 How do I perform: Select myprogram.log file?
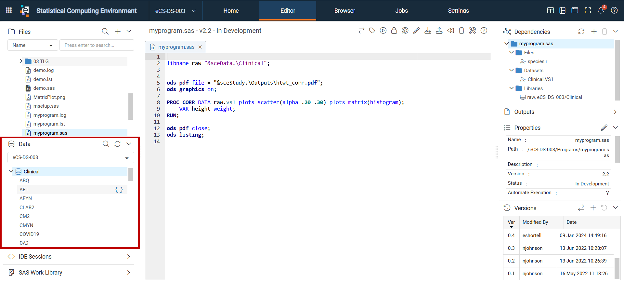(50, 115)
